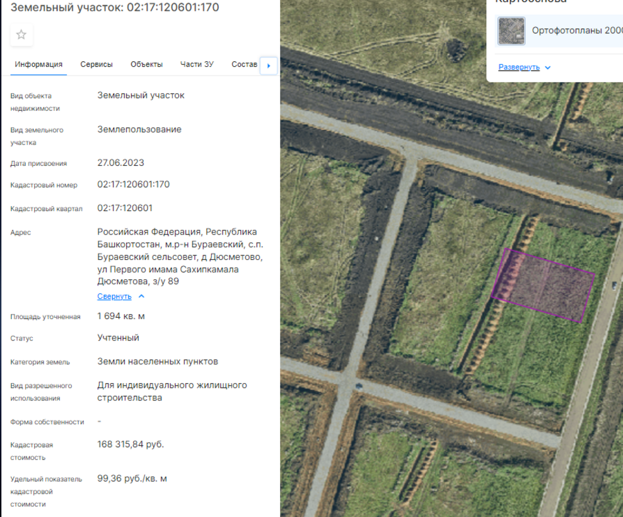Select permitted use Для индивидуального жилищного строительства
Screen dimensions: 623x517
[x=172, y=392]
